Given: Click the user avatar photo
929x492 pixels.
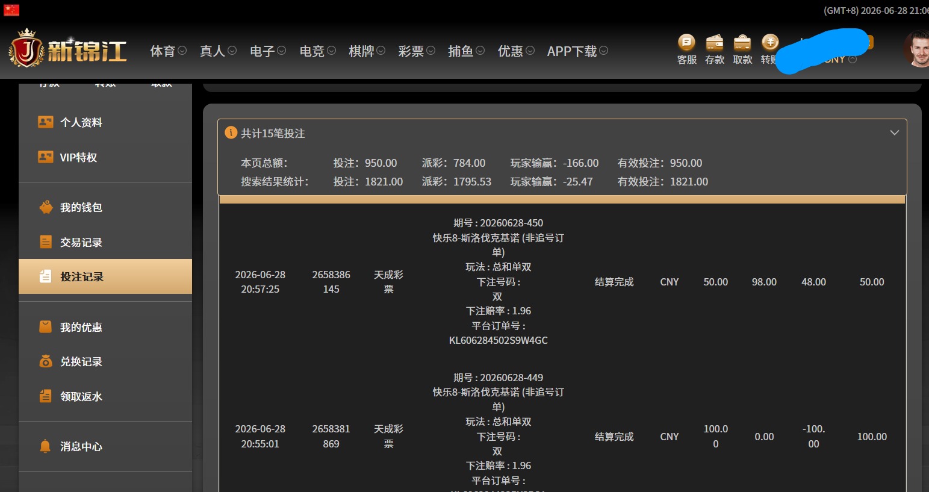Looking at the screenshot, I should [x=916, y=49].
